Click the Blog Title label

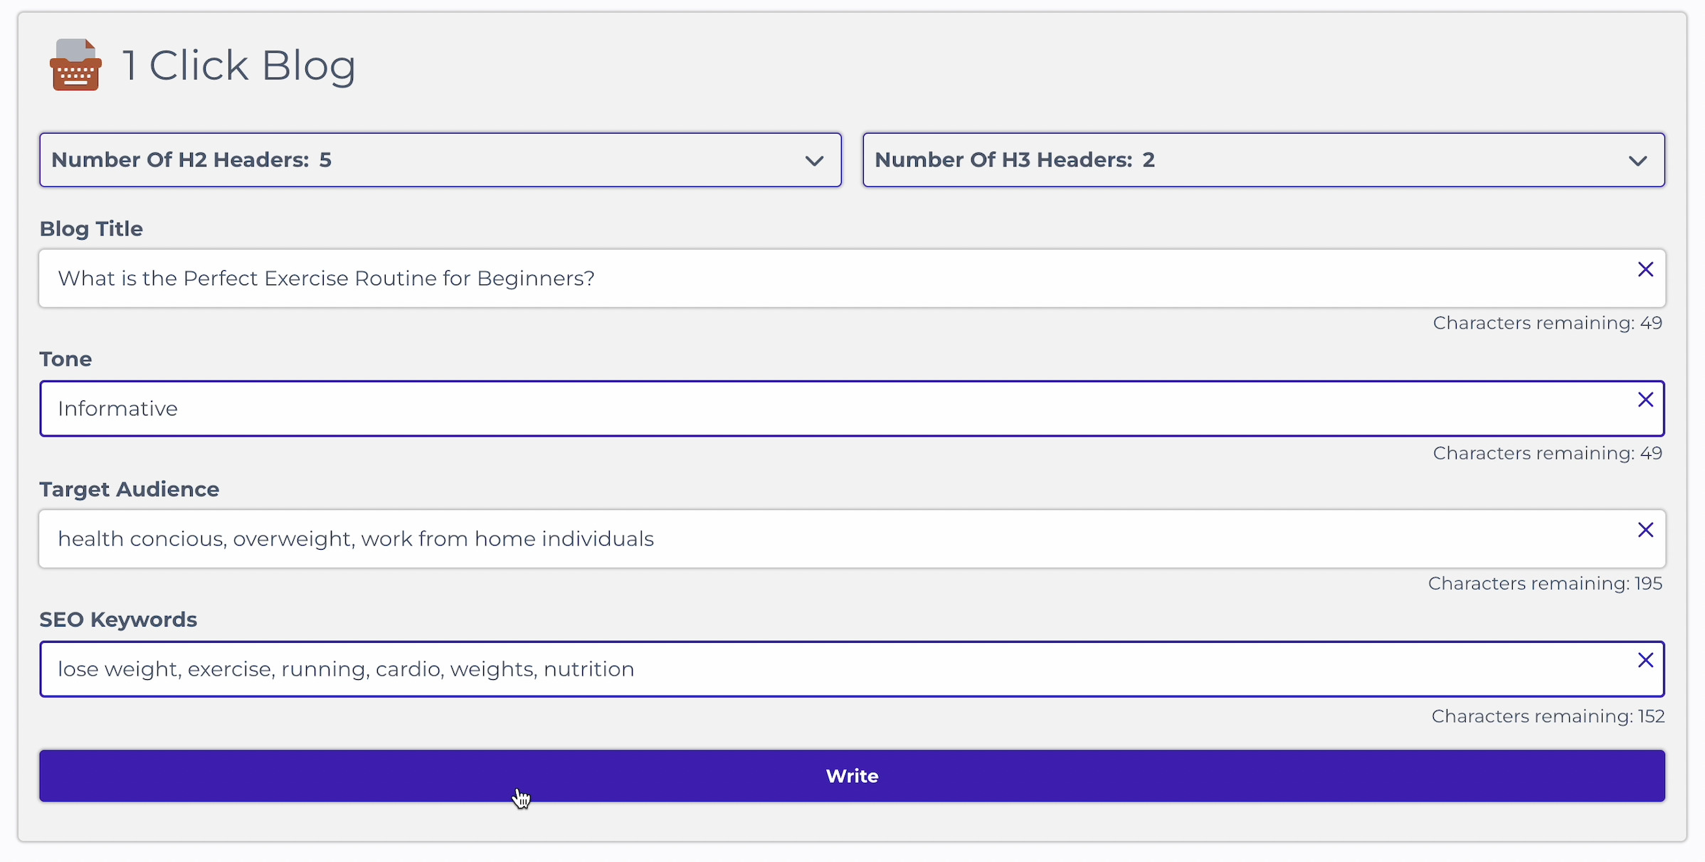tap(91, 229)
